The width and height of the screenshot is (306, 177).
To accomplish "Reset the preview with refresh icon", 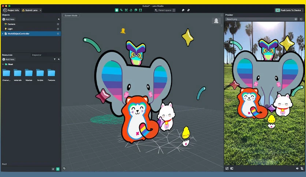I will pyautogui.click(x=301, y=19).
